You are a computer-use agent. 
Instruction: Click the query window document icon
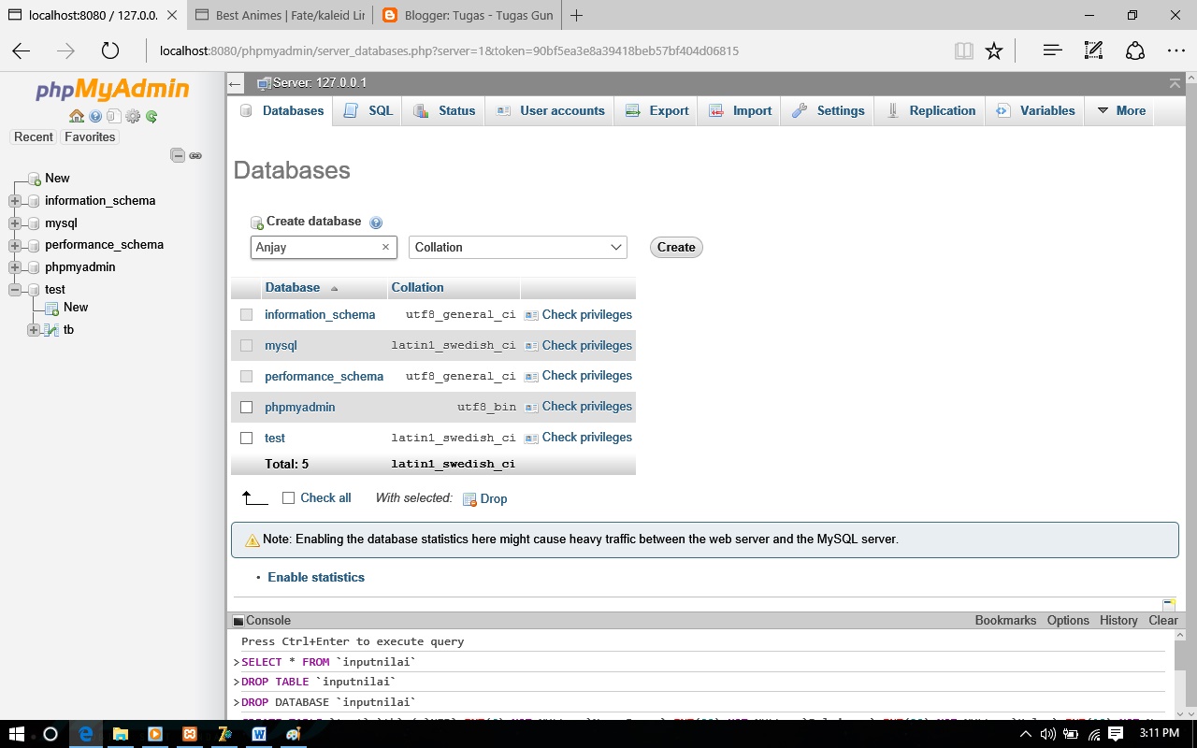[x=114, y=116]
